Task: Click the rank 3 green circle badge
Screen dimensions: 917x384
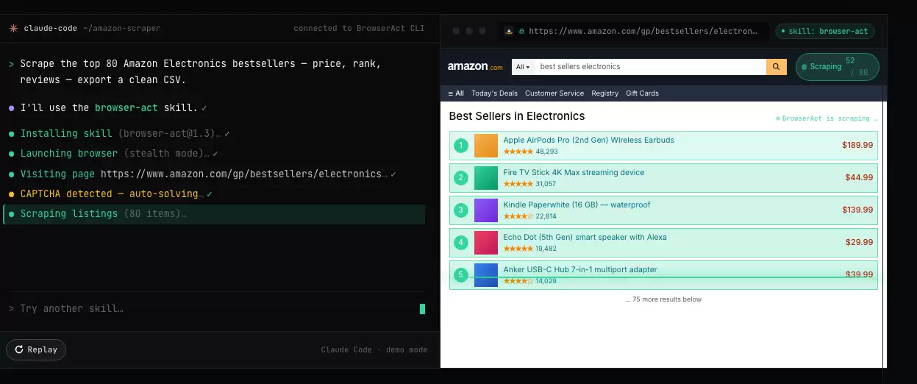Action: click(x=461, y=210)
